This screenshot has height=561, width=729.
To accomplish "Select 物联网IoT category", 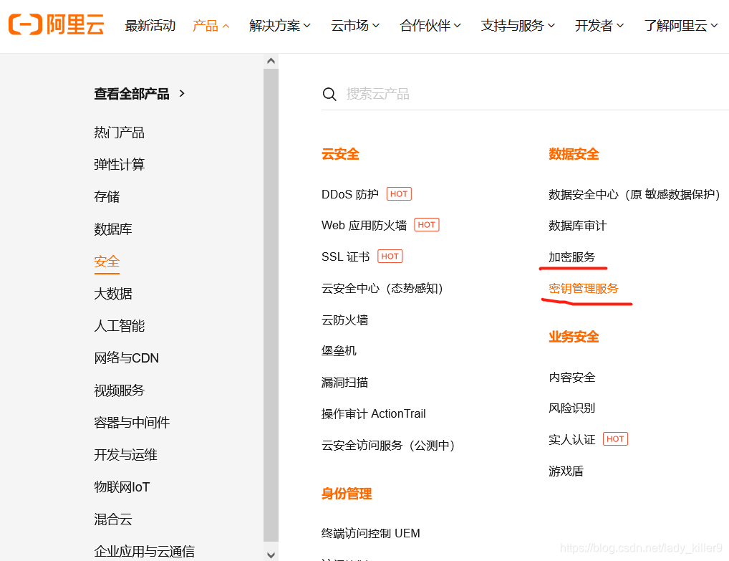I will click(x=122, y=487).
